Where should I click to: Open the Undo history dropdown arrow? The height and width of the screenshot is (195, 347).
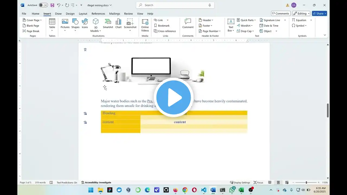point(62,5)
